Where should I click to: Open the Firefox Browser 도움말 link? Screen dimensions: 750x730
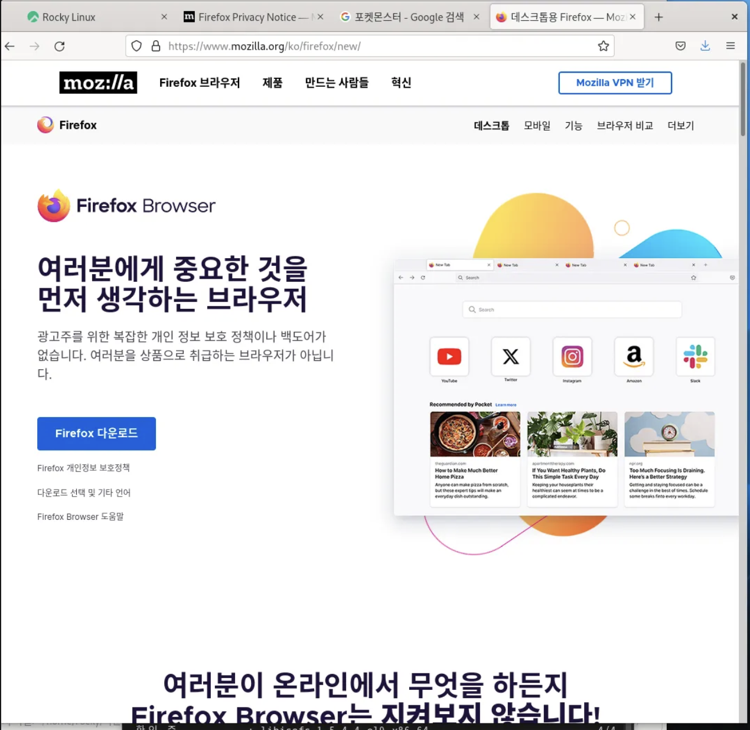(80, 517)
